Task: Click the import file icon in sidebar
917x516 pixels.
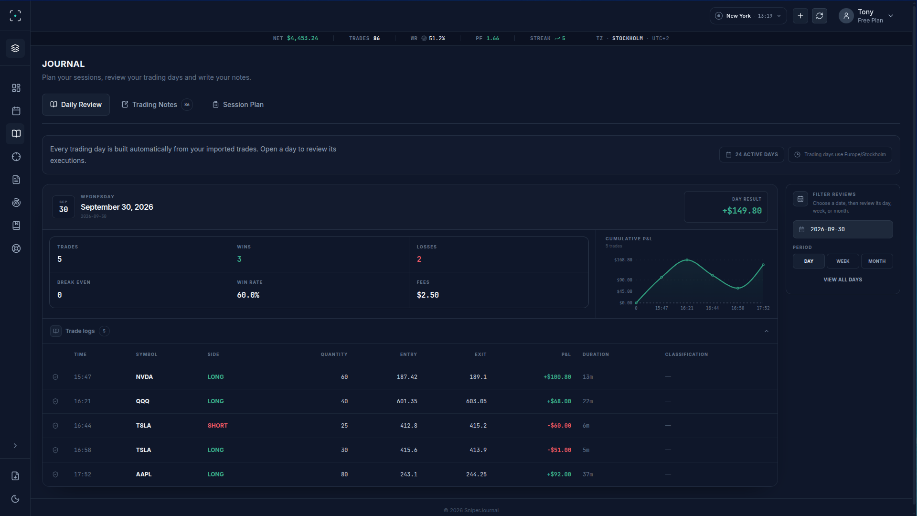Action: 15,476
